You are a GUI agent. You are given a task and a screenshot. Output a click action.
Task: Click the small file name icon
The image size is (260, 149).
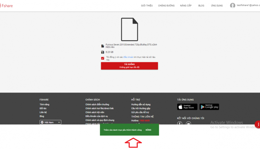[103, 46]
